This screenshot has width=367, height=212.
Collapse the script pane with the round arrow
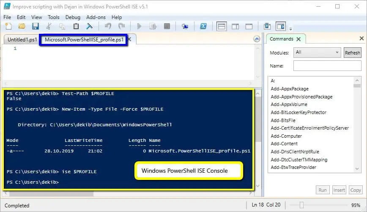(257, 39)
